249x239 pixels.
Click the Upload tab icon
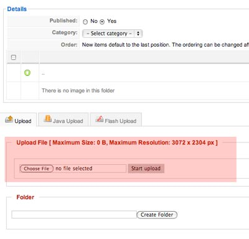coord(9,119)
